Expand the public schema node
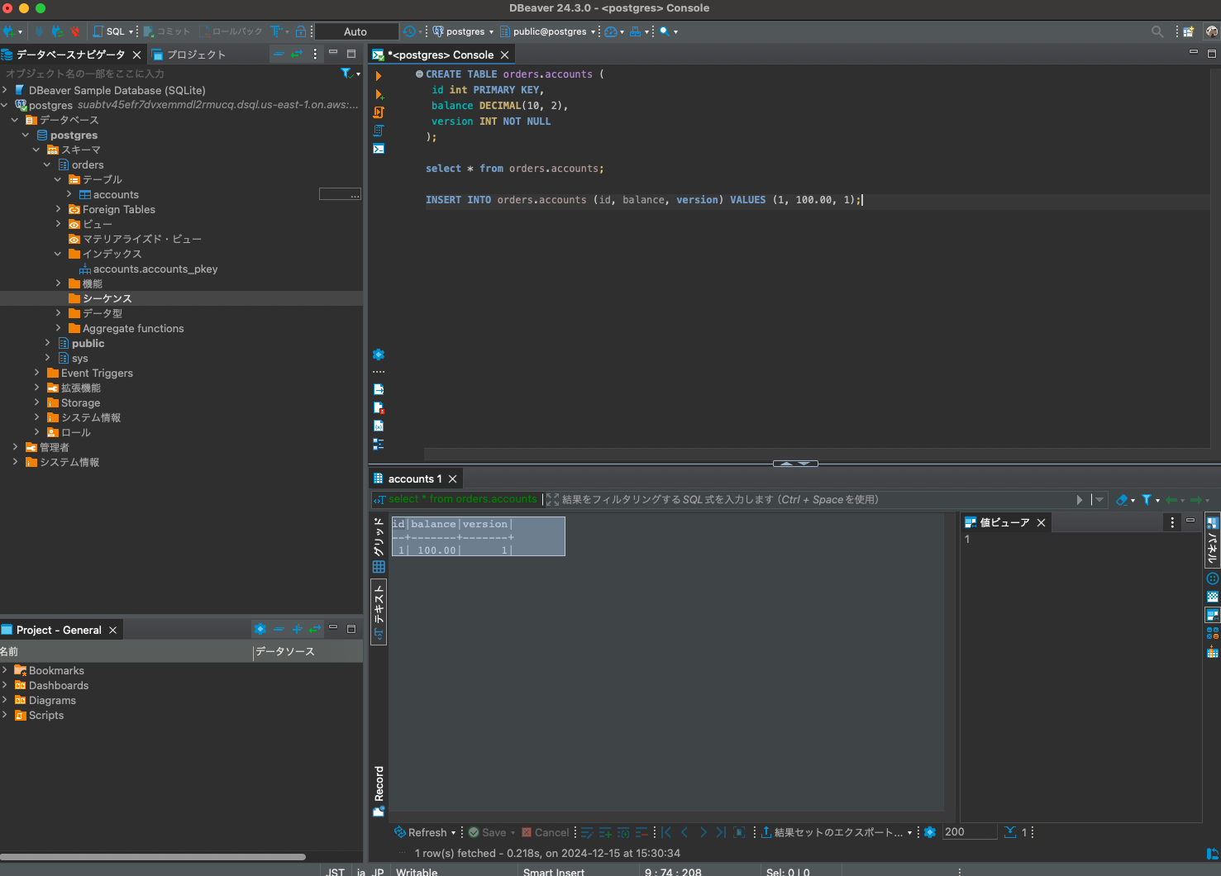Image resolution: width=1221 pixels, height=876 pixels. tap(48, 343)
